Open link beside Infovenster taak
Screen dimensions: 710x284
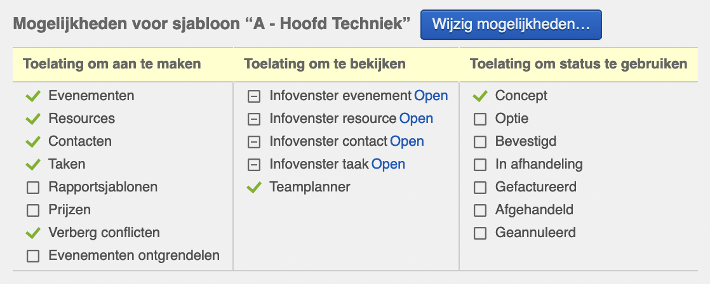tap(388, 165)
